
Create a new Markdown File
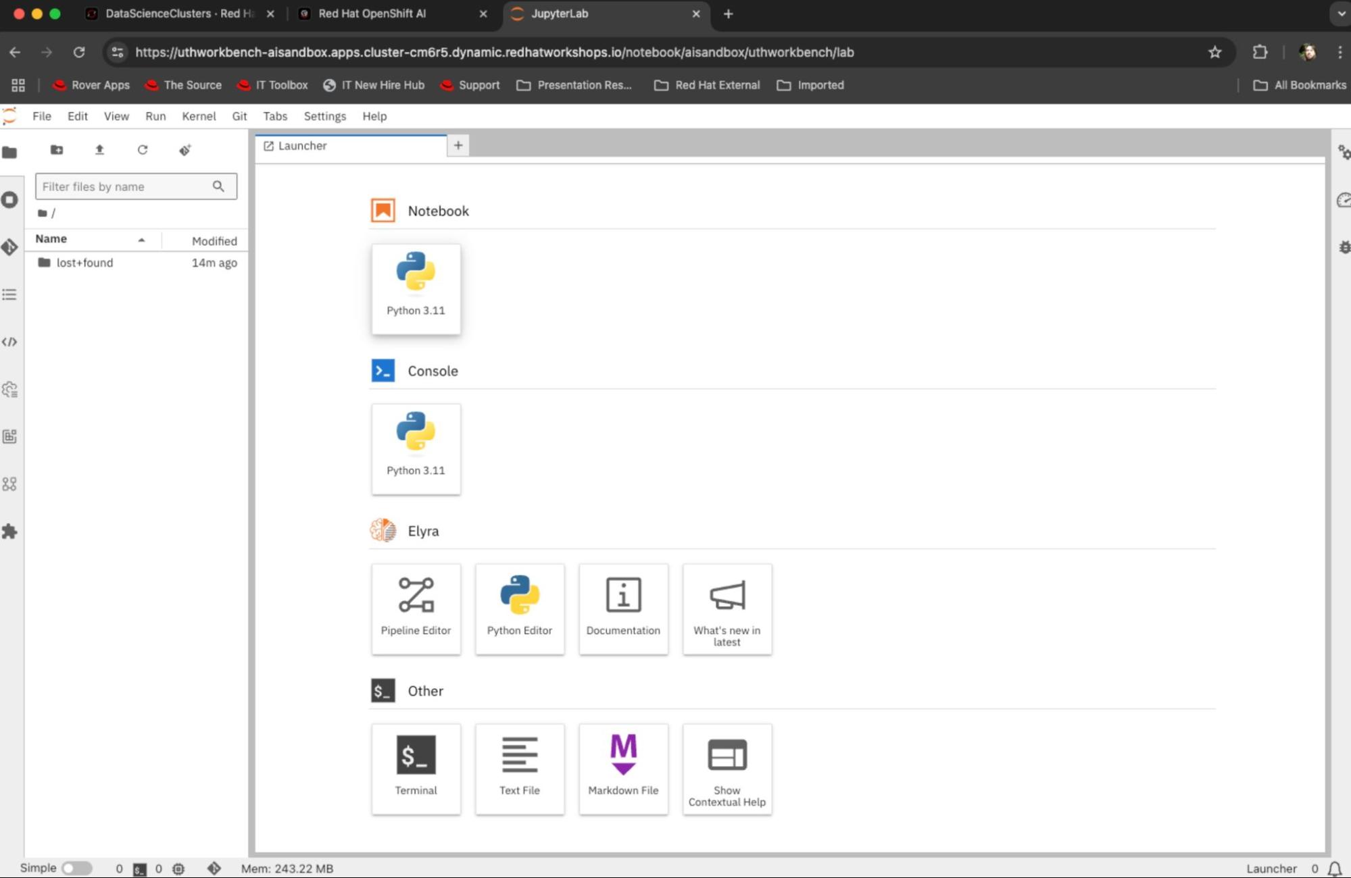pyautogui.click(x=622, y=768)
